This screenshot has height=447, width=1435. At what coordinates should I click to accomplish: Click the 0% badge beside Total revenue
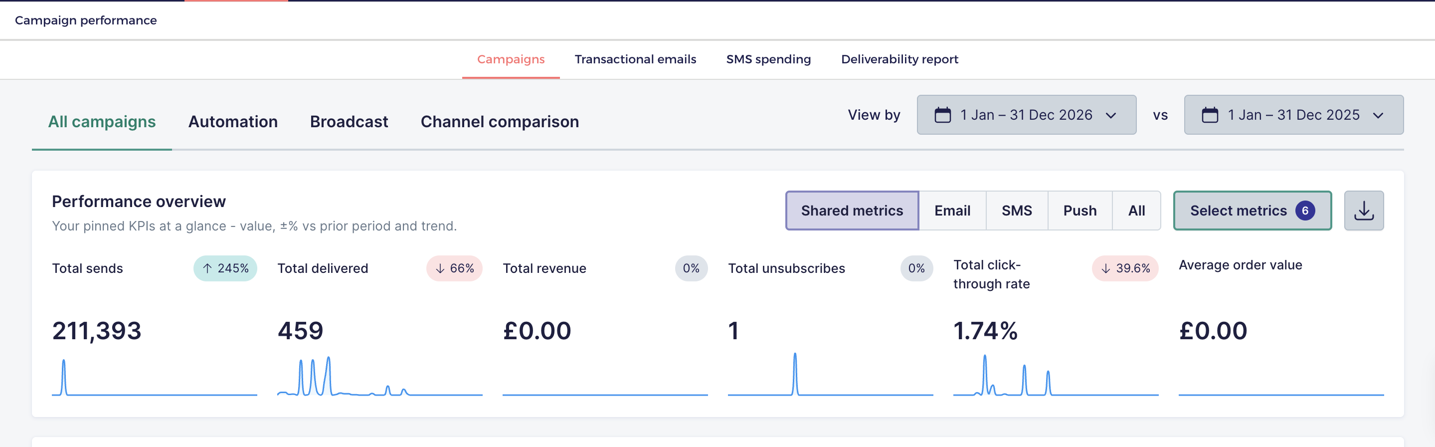point(691,268)
